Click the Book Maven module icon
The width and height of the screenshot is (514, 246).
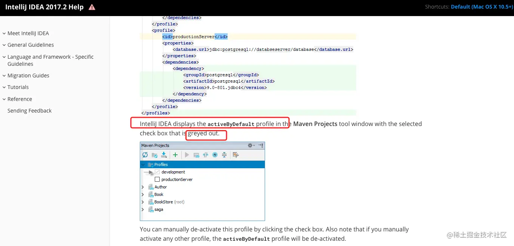pos(151,194)
